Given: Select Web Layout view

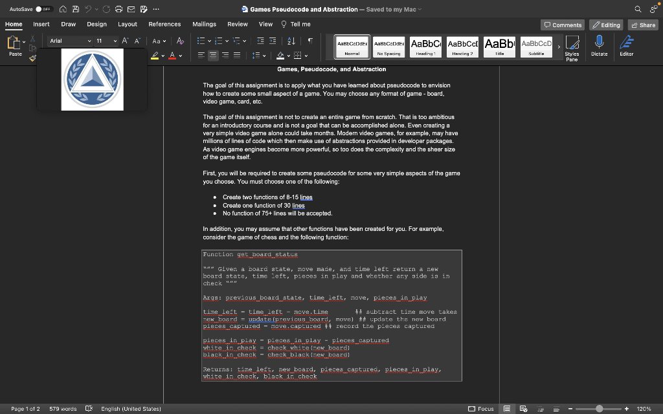Looking at the screenshot, I should 523,409.
